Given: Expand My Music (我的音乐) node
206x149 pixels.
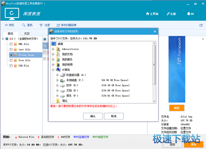Looking at the screenshot, I should coord(53,59).
